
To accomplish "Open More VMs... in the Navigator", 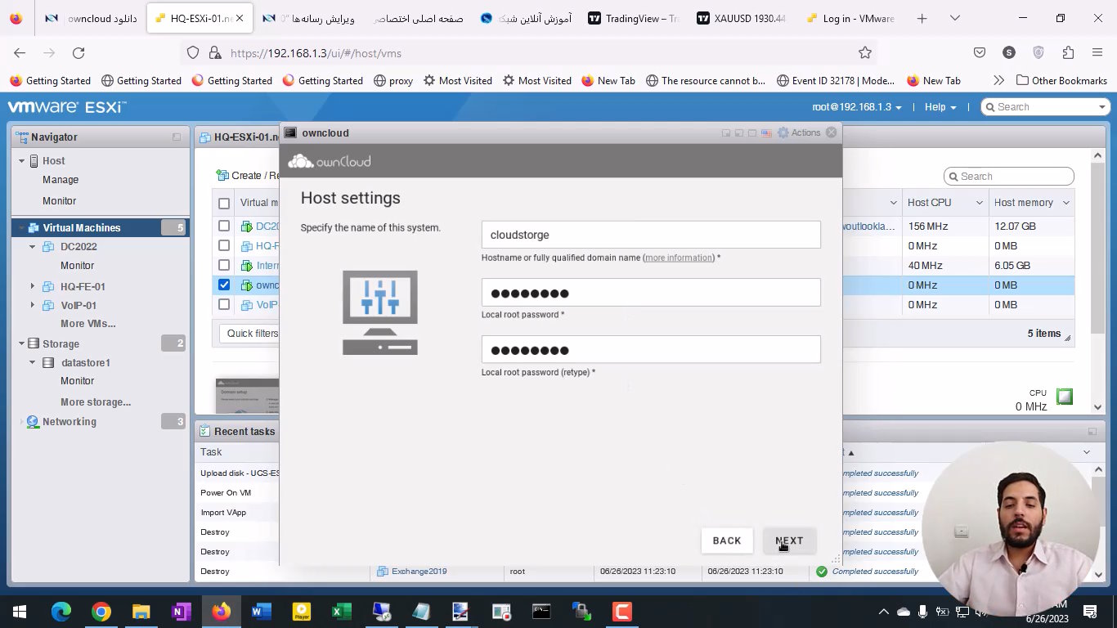I will coord(87,324).
